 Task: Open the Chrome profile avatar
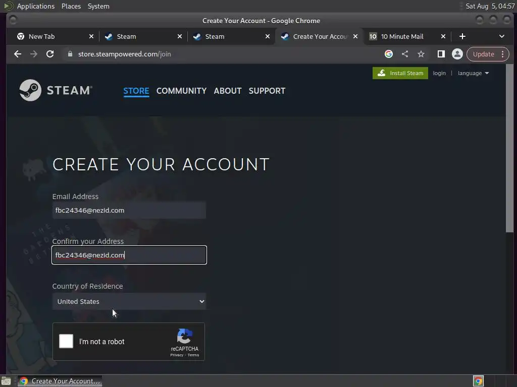click(x=457, y=54)
